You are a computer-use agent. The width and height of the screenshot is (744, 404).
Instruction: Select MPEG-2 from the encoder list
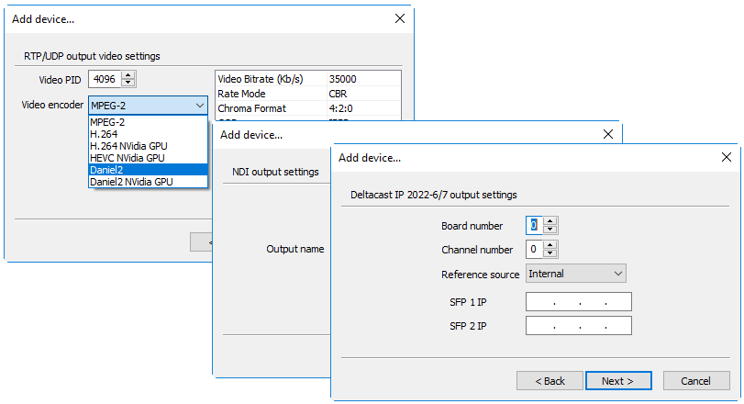148,122
